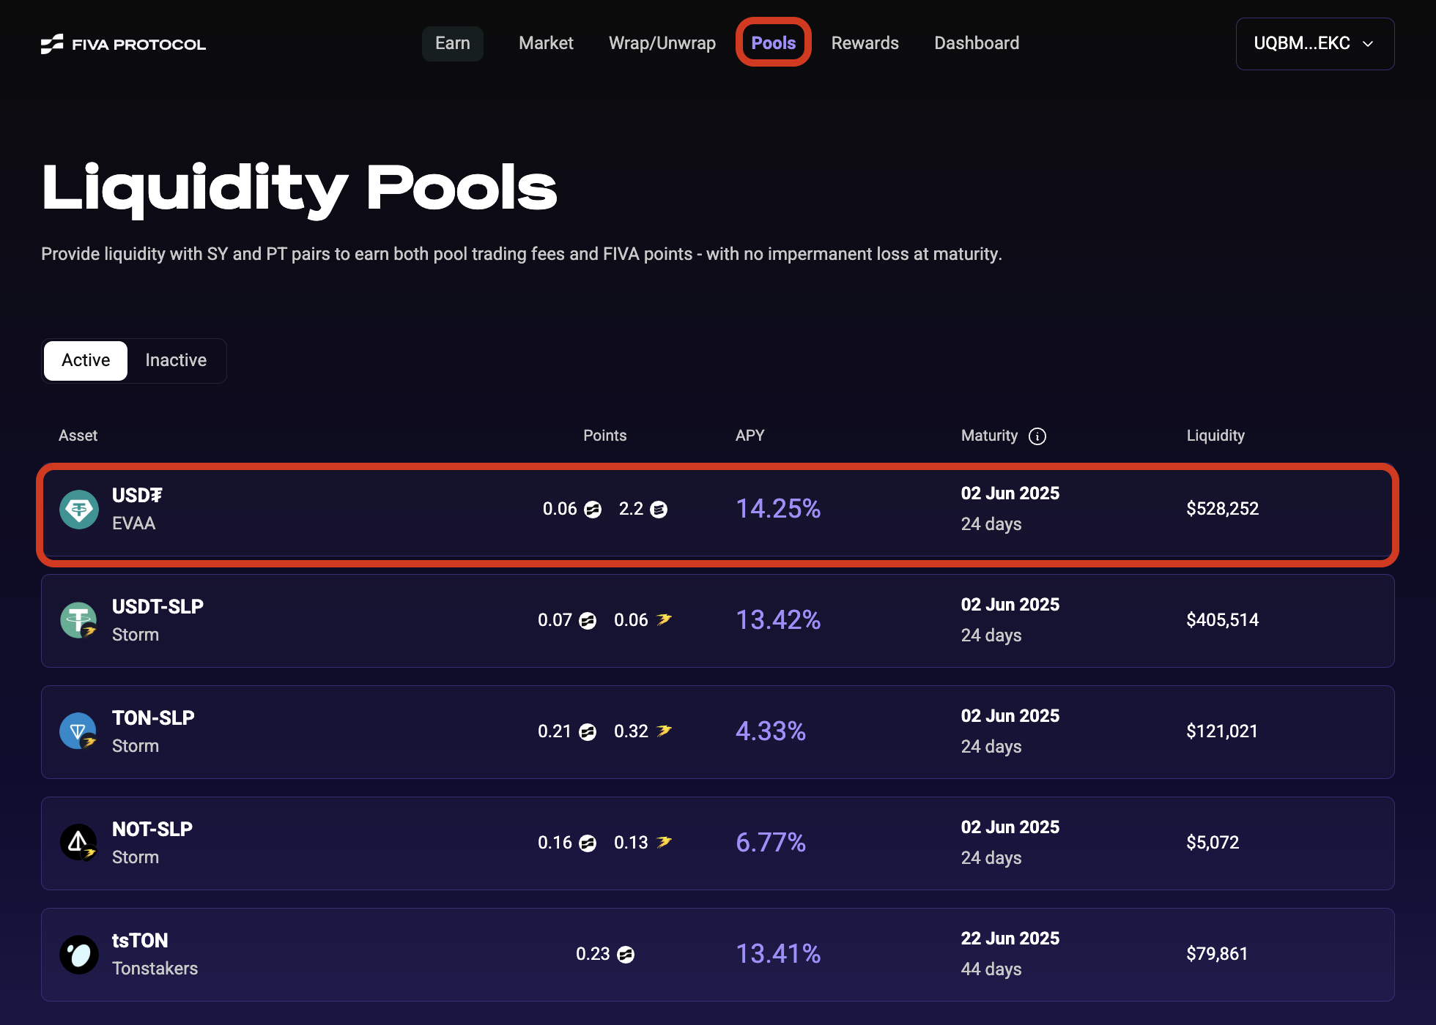The width and height of the screenshot is (1436, 1025).
Task: Click the USDT-SLP Storm token icon
Action: [x=79, y=621]
